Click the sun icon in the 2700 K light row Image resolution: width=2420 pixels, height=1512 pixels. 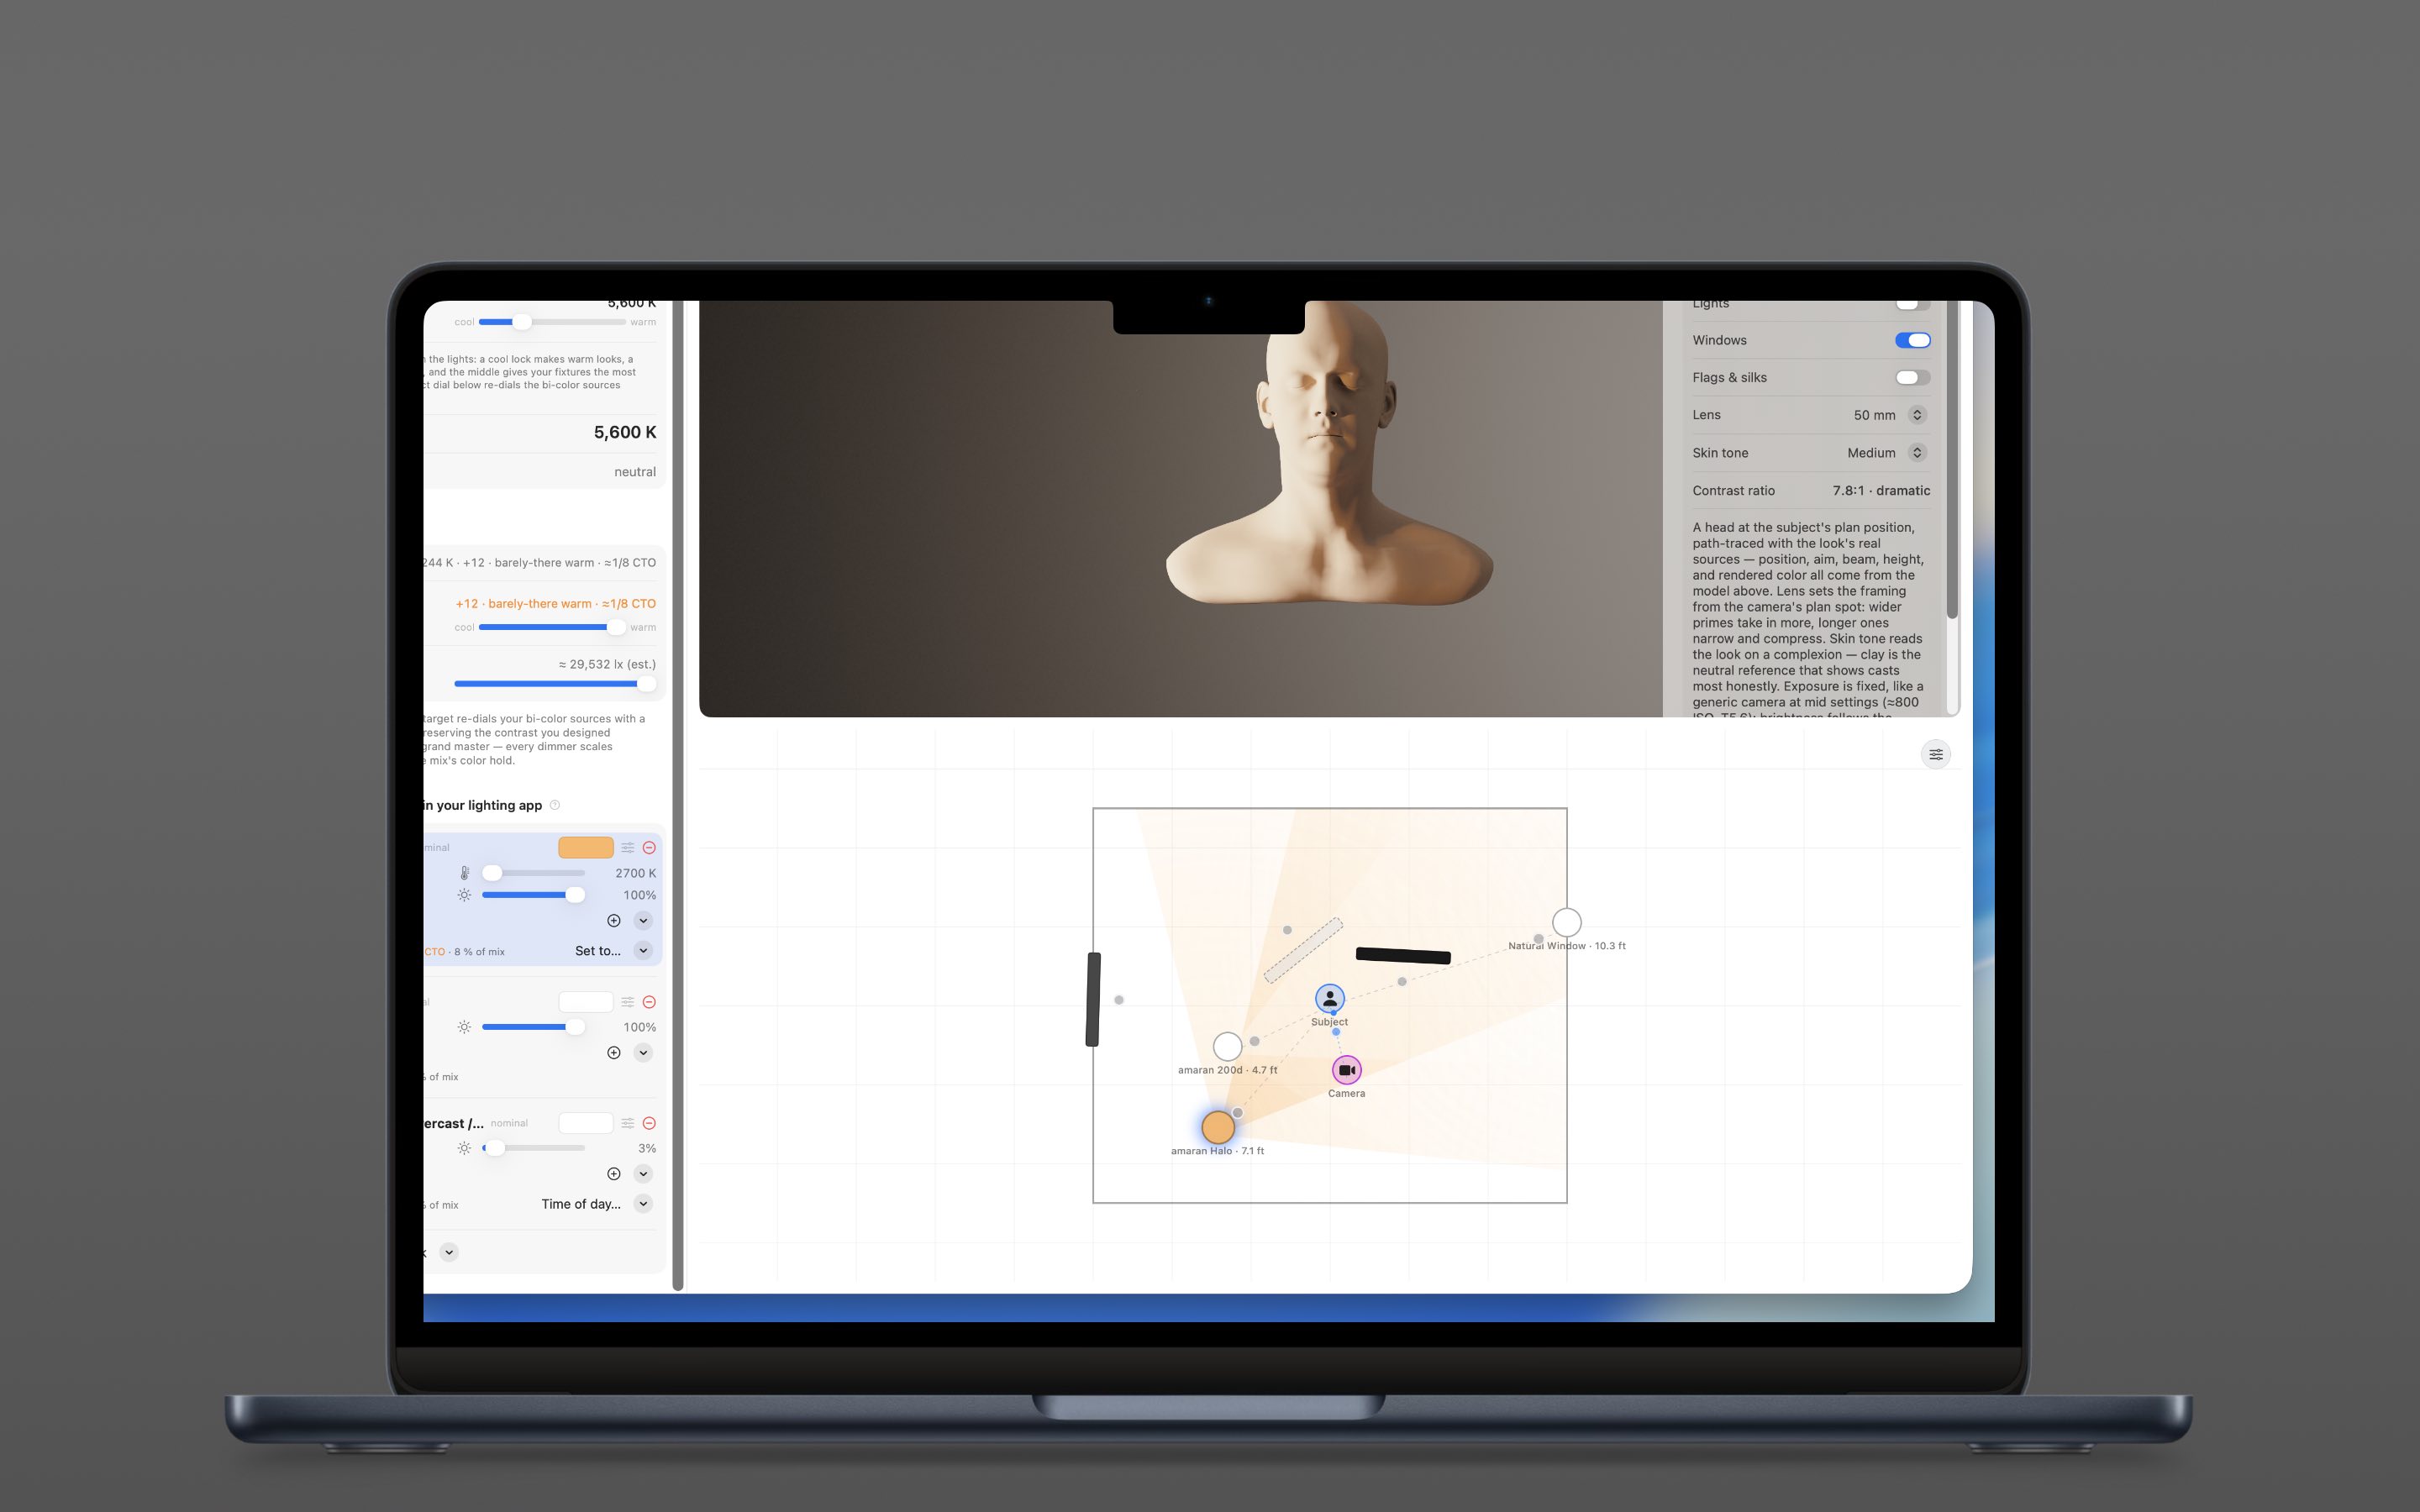[464, 895]
